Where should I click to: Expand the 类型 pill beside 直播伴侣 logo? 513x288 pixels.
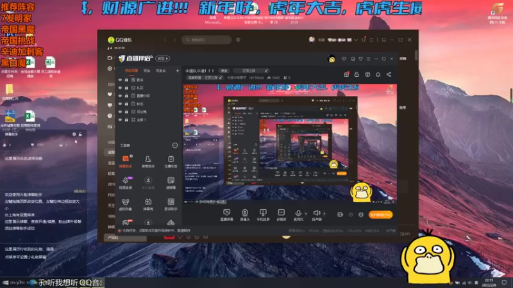[163, 58]
